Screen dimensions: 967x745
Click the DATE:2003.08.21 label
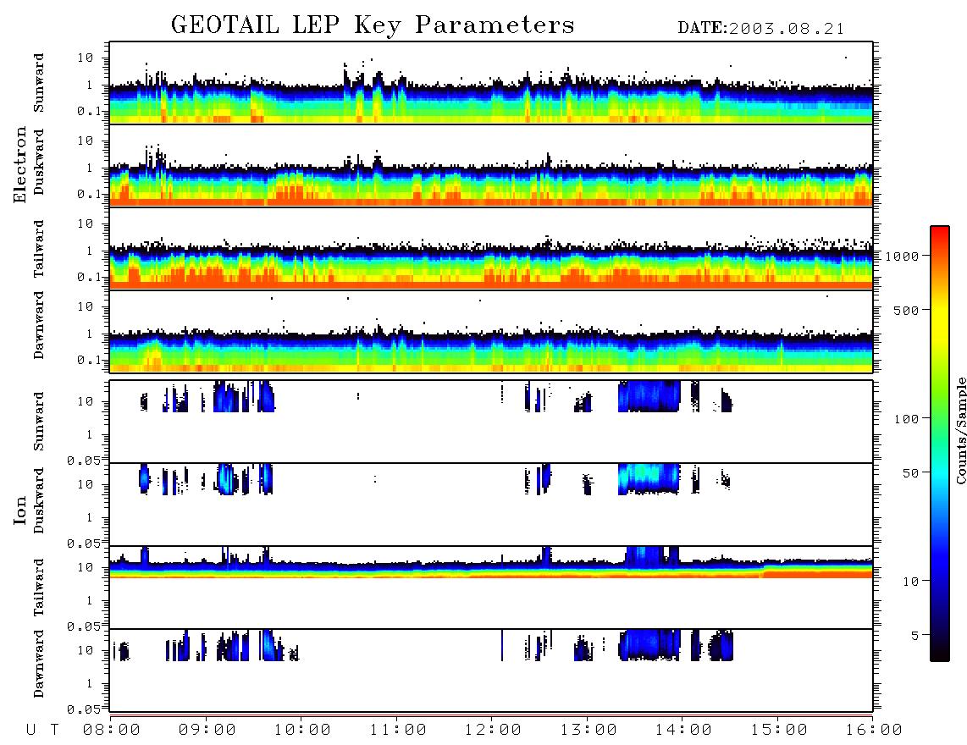coord(761,29)
